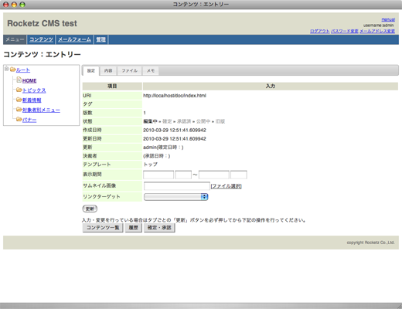Open the 対象者別メニュー folder link
Image resolution: width=402 pixels, height=309 pixels.
point(41,110)
